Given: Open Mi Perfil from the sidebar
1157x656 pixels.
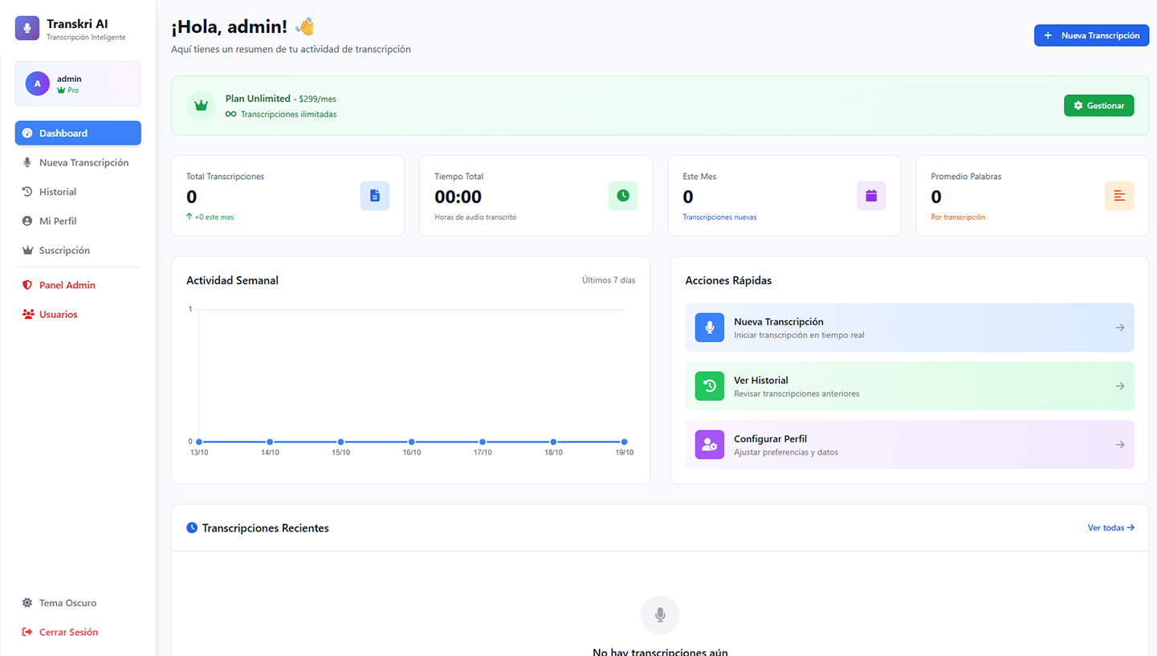Looking at the screenshot, I should (x=58, y=221).
